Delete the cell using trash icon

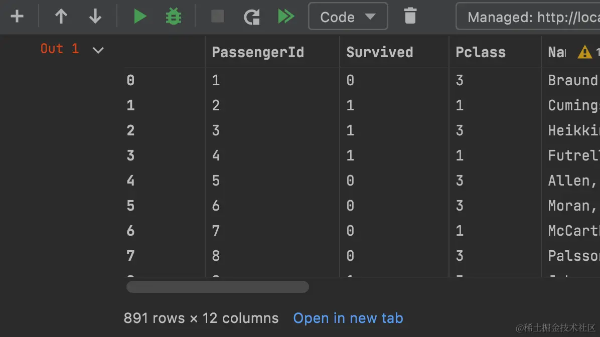pyautogui.click(x=410, y=16)
